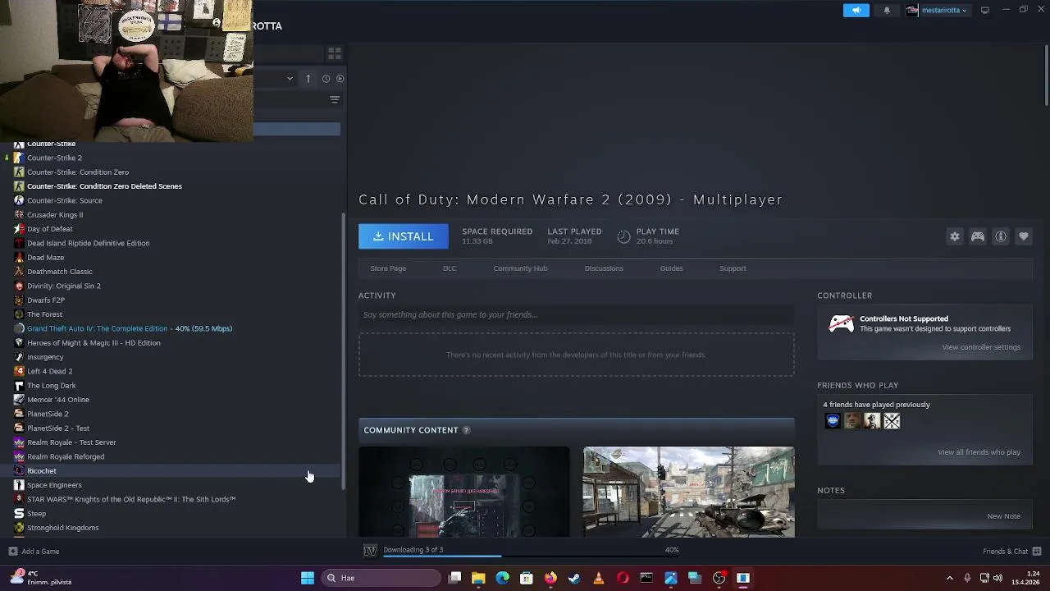Open the Community Hub tab
This screenshot has height=591, width=1050.
coord(520,268)
